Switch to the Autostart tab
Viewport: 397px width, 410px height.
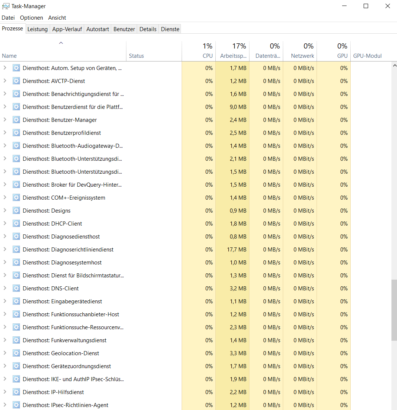pos(97,29)
